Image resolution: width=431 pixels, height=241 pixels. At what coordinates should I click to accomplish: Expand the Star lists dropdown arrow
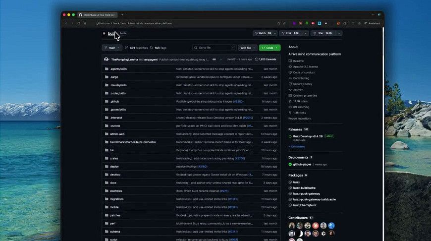click(339, 33)
